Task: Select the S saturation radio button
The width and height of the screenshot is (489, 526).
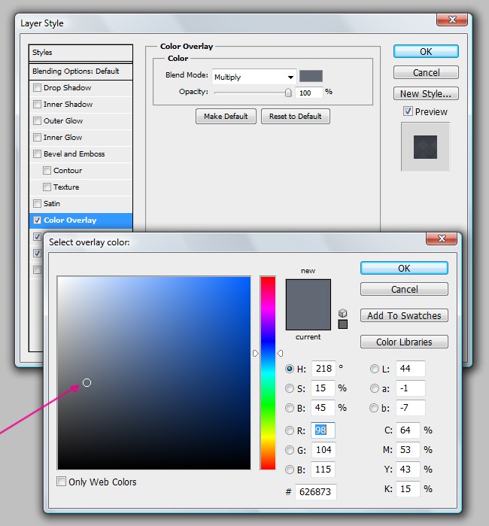Action: tap(290, 388)
